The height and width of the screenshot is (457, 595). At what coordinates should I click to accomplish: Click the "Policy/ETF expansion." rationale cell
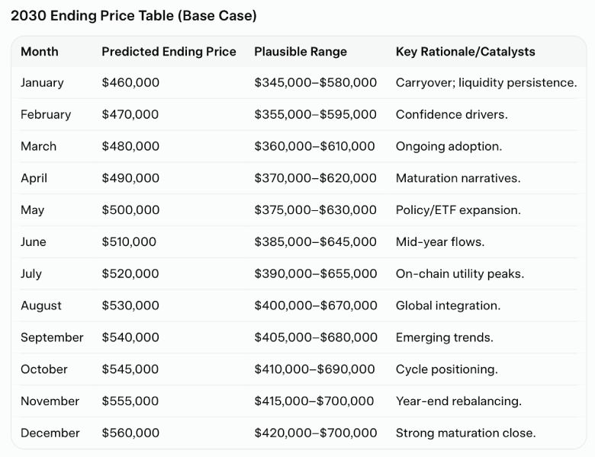point(458,210)
